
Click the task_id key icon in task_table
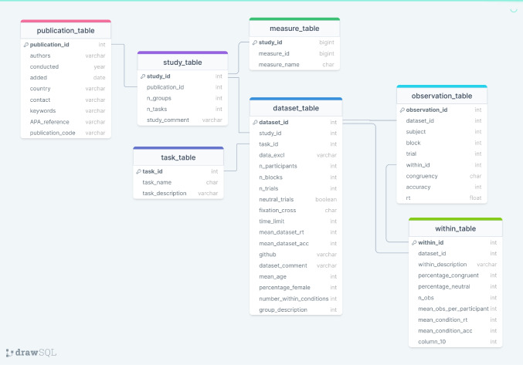pyautogui.click(x=138, y=171)
